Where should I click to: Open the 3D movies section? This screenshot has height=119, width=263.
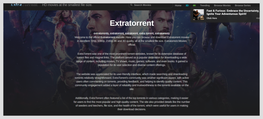tap(187, 6)
